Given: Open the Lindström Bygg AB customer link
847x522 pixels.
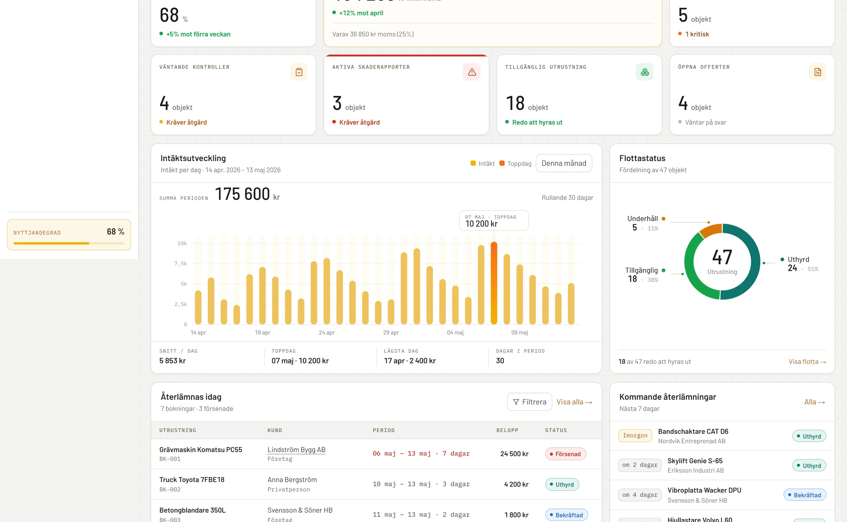Looking at the screenshot, I should coord(296,449).
